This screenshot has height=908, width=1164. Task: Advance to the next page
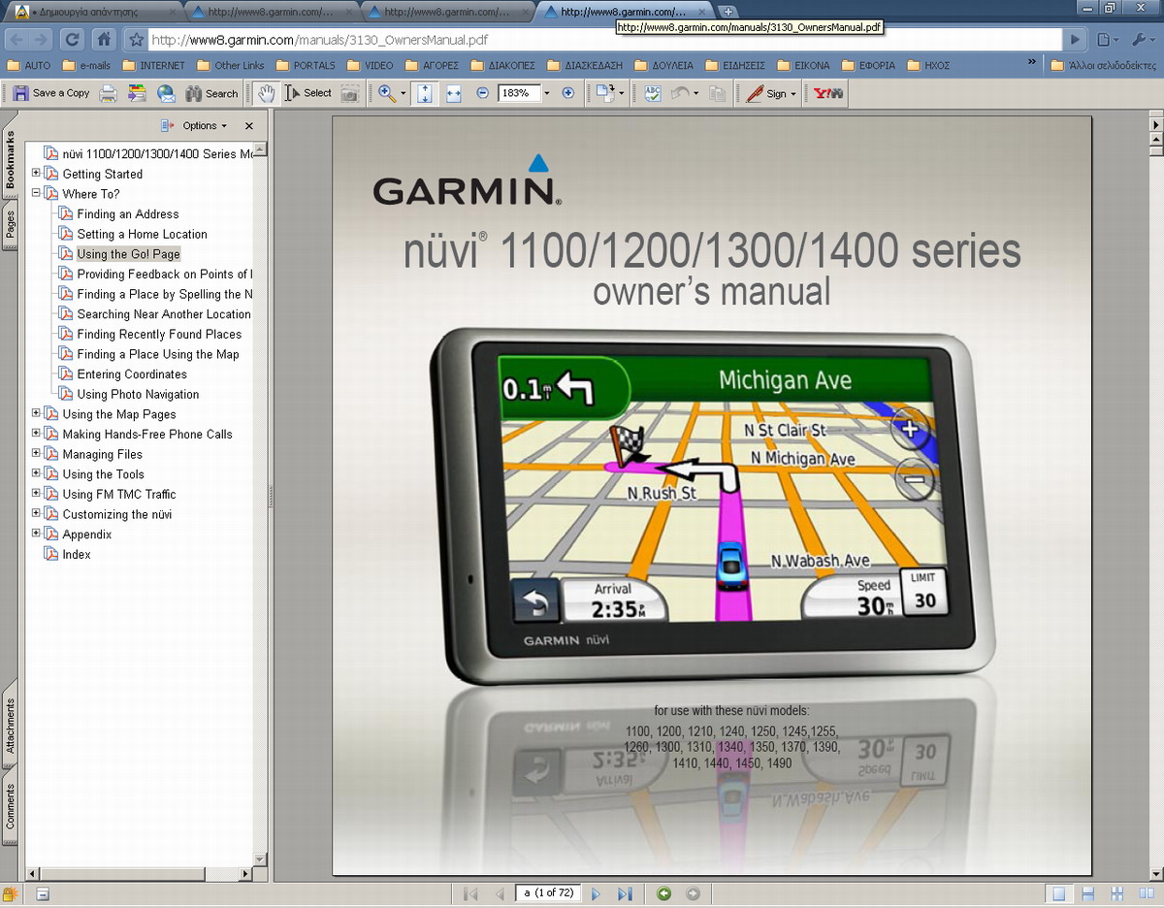(x=597, y=893)
